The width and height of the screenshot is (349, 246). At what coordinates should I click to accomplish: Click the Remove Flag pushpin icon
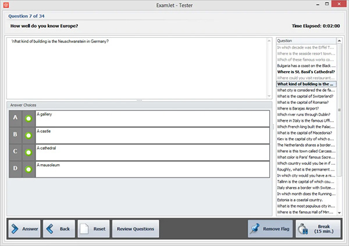tap(255, 229)
